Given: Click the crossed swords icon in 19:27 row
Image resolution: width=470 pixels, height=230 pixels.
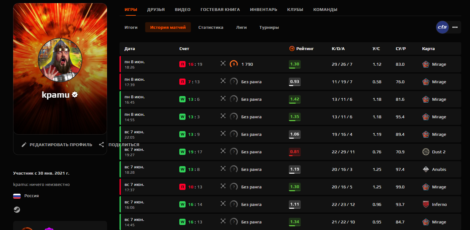Looking at the screenshot, I should pyautogui.click(x=223, y=151).
